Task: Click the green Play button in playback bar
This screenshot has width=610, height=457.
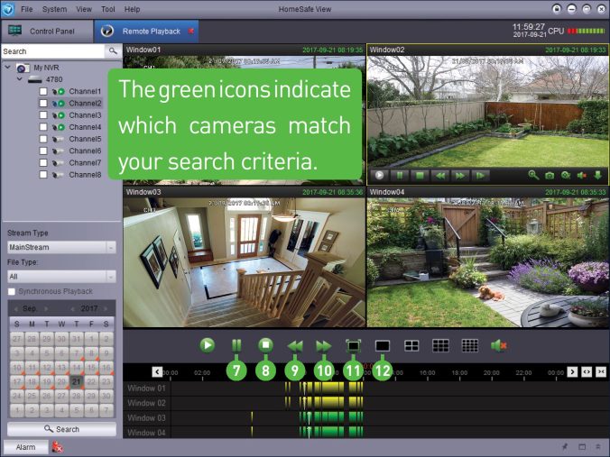Action: tap(208, 345)
